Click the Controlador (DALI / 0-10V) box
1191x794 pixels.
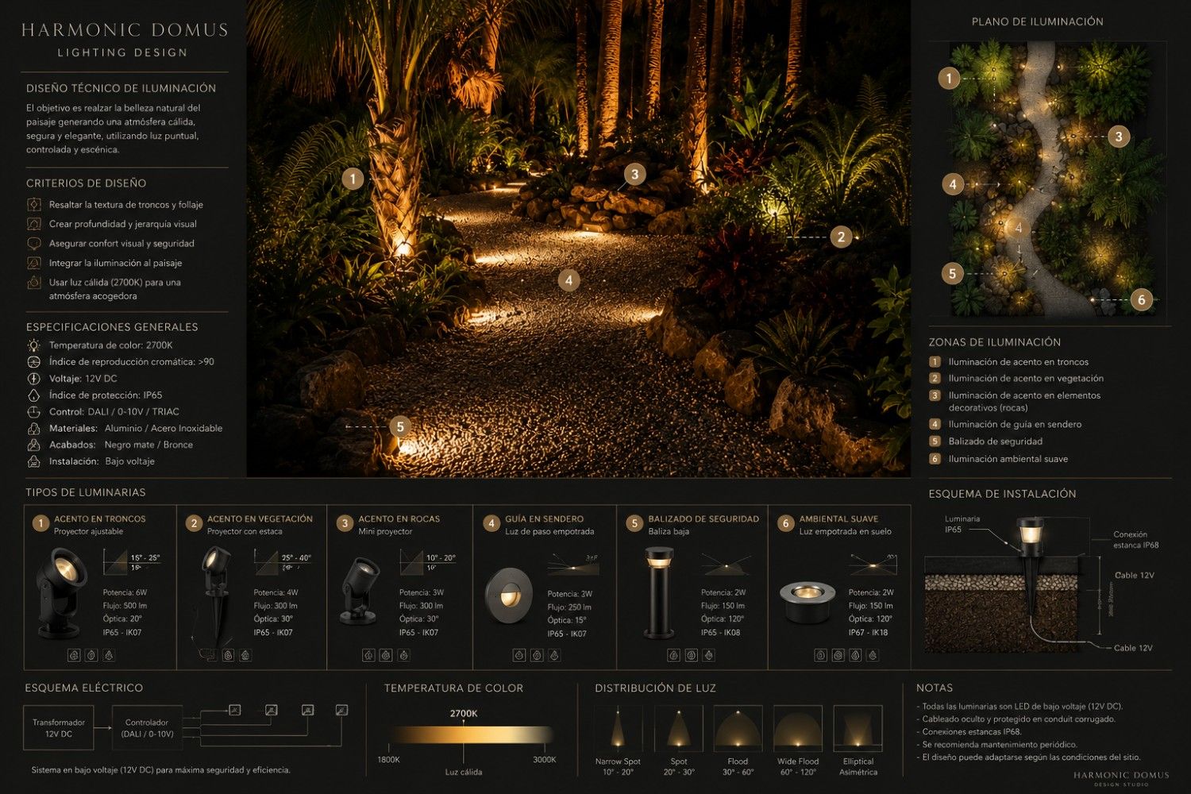147,728
